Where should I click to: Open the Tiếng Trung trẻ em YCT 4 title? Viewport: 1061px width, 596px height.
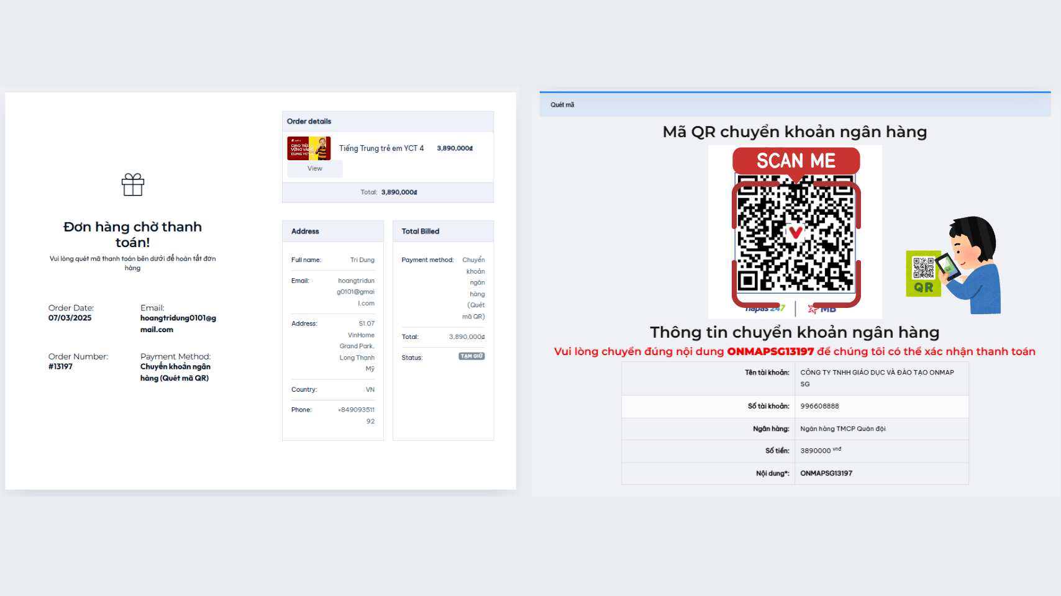[381, 148]
